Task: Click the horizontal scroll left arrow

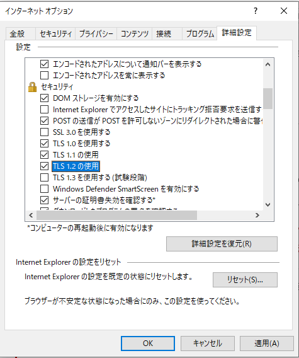Action: [31, 216]
